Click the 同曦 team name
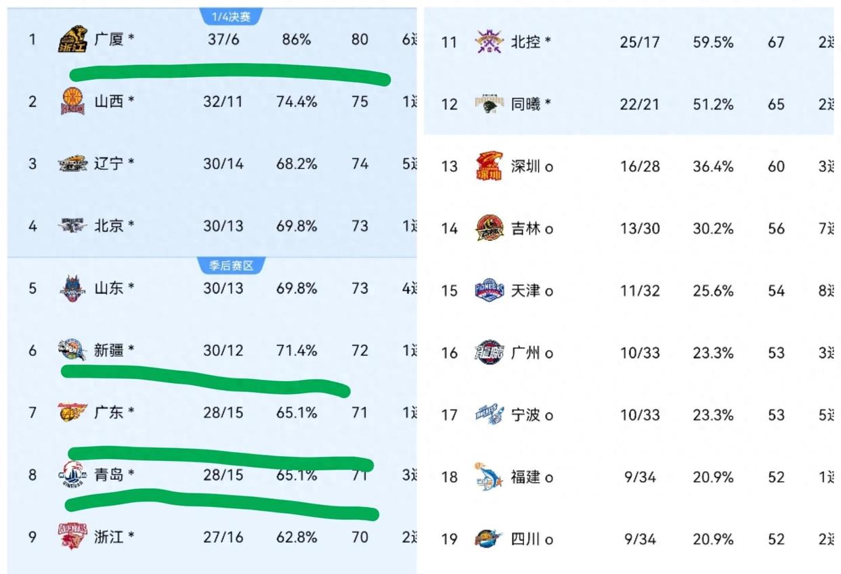Viewport: 841px width, 574px height. click(x=526, y=104)
